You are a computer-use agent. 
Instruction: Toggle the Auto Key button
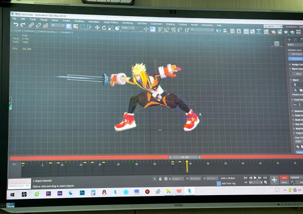click(x=284, y=178)
